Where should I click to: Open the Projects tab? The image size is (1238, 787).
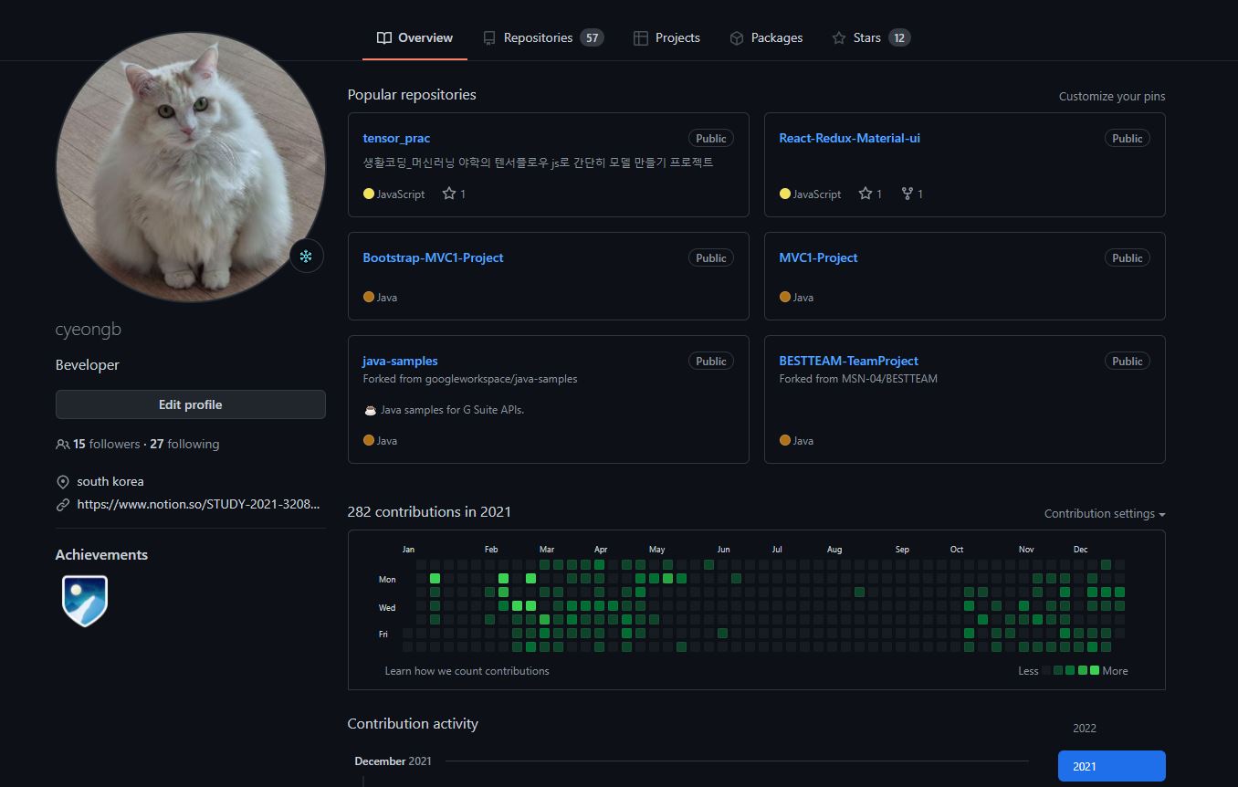(x=666, y=37)
